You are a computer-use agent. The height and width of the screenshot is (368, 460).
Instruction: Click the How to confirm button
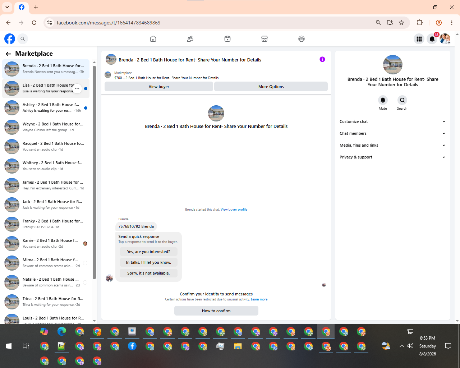(x=216, y=311)
